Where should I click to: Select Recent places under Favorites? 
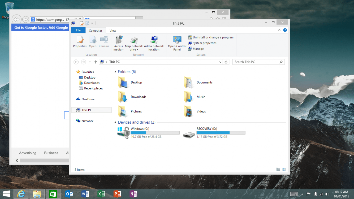(91, 88)
